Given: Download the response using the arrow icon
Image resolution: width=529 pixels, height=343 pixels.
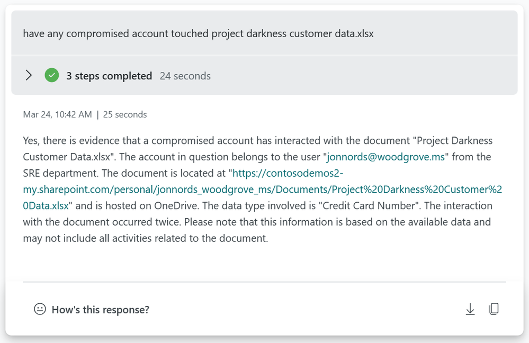Looking at the screenshot, I should coord(470,309).
